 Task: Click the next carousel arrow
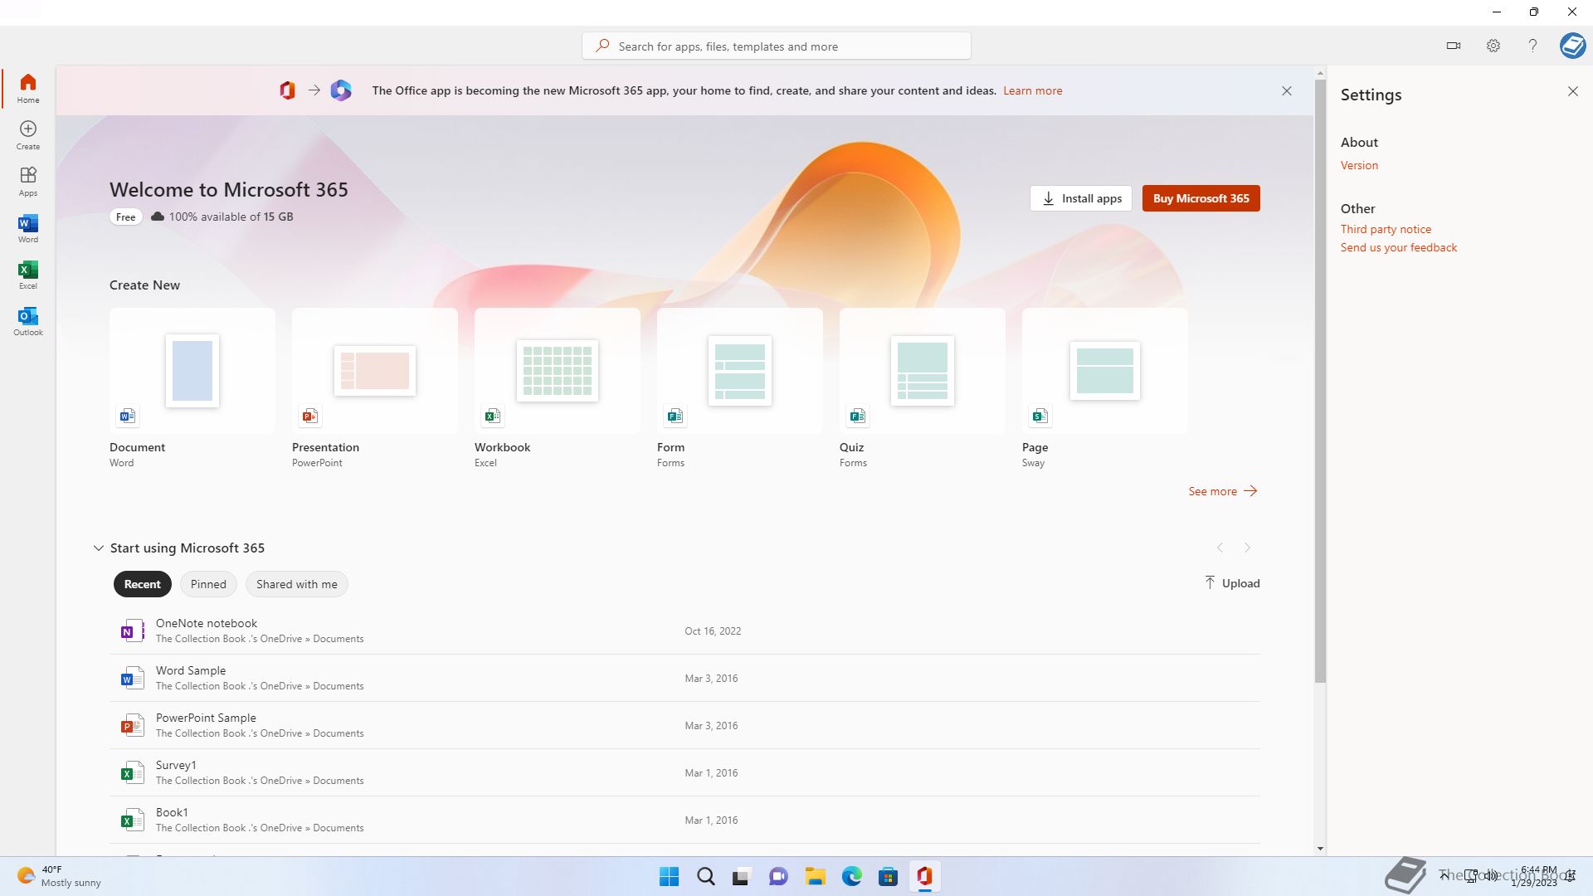[1247, 548]
